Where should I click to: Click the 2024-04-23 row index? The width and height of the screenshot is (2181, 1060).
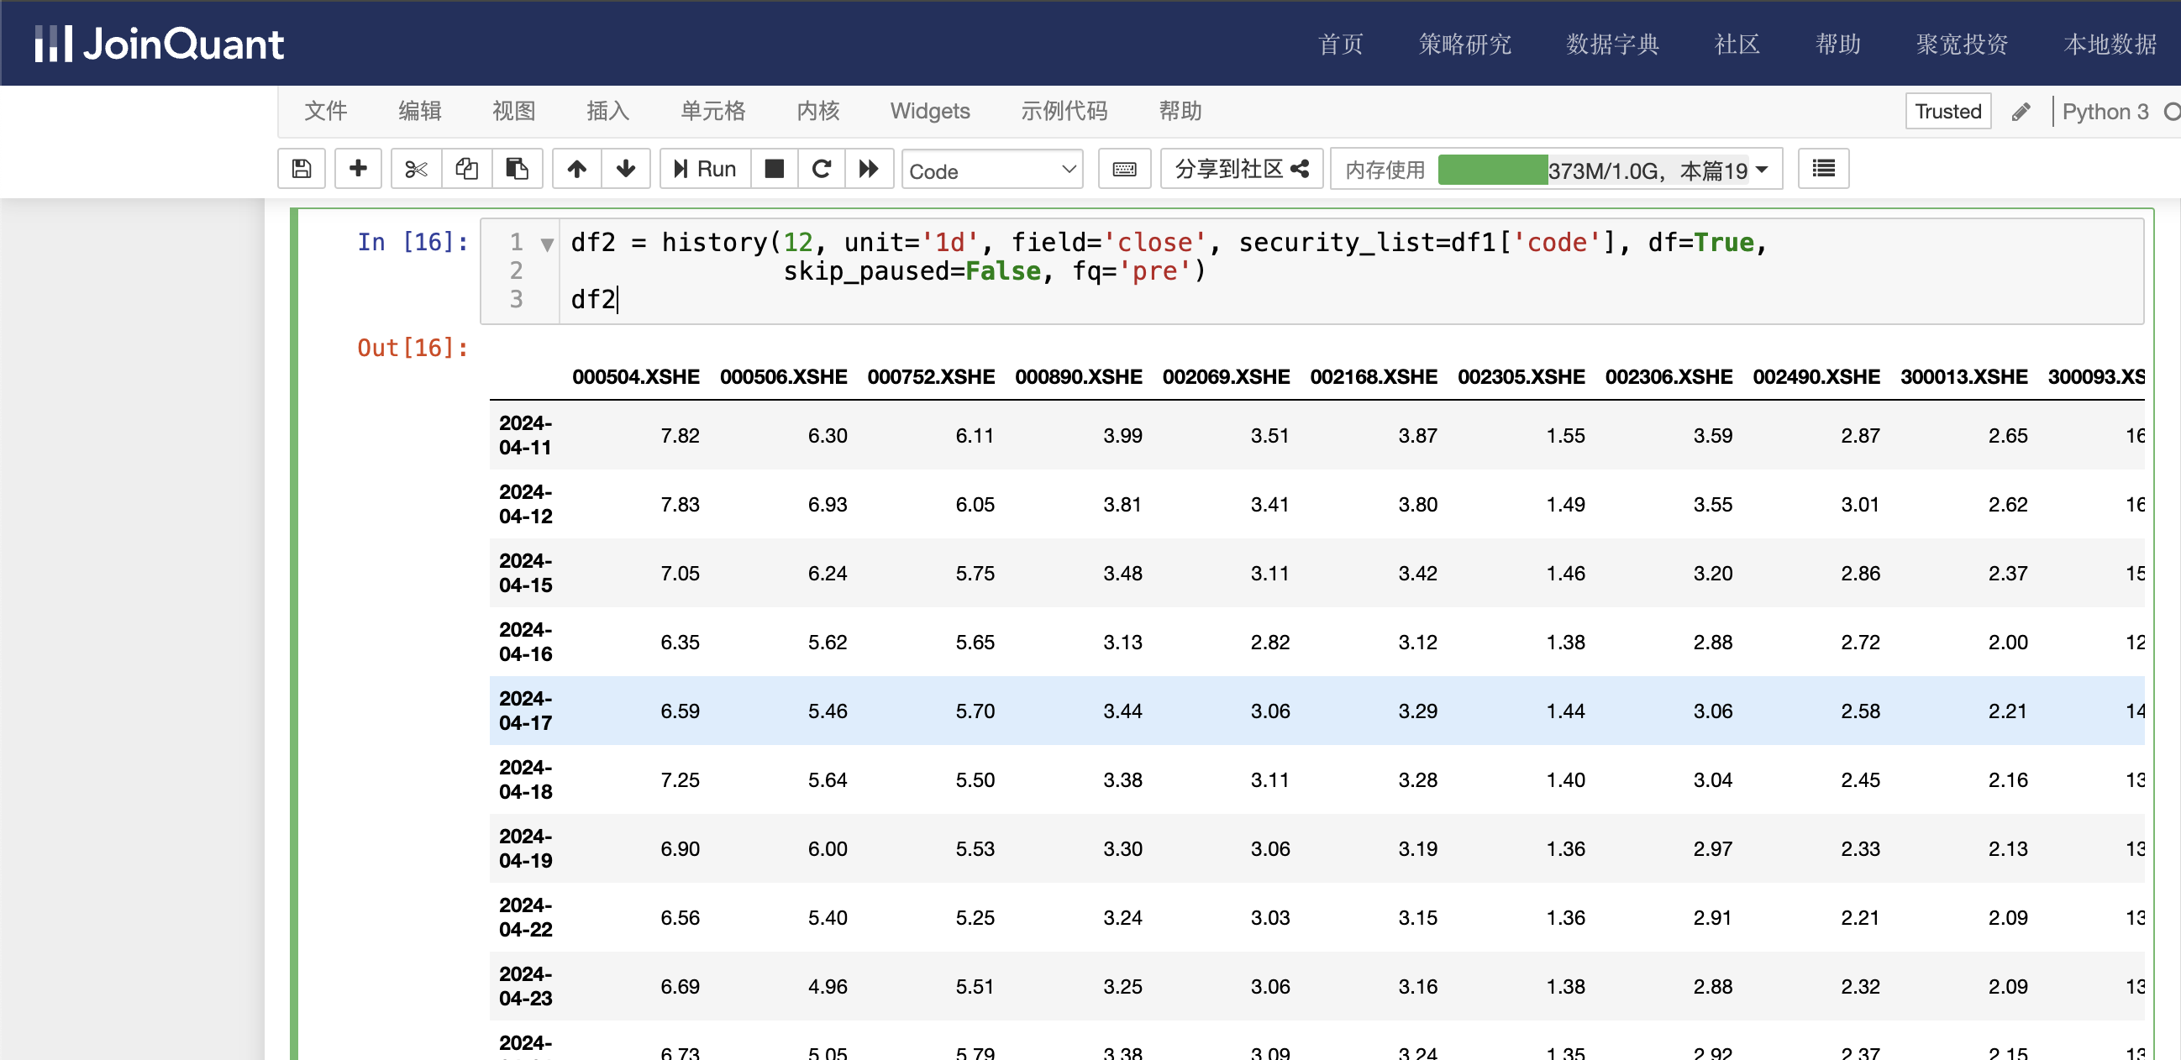point(525,986)
